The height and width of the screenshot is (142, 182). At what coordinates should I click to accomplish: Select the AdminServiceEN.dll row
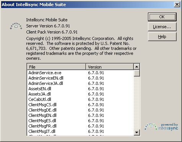pos(80,78)
